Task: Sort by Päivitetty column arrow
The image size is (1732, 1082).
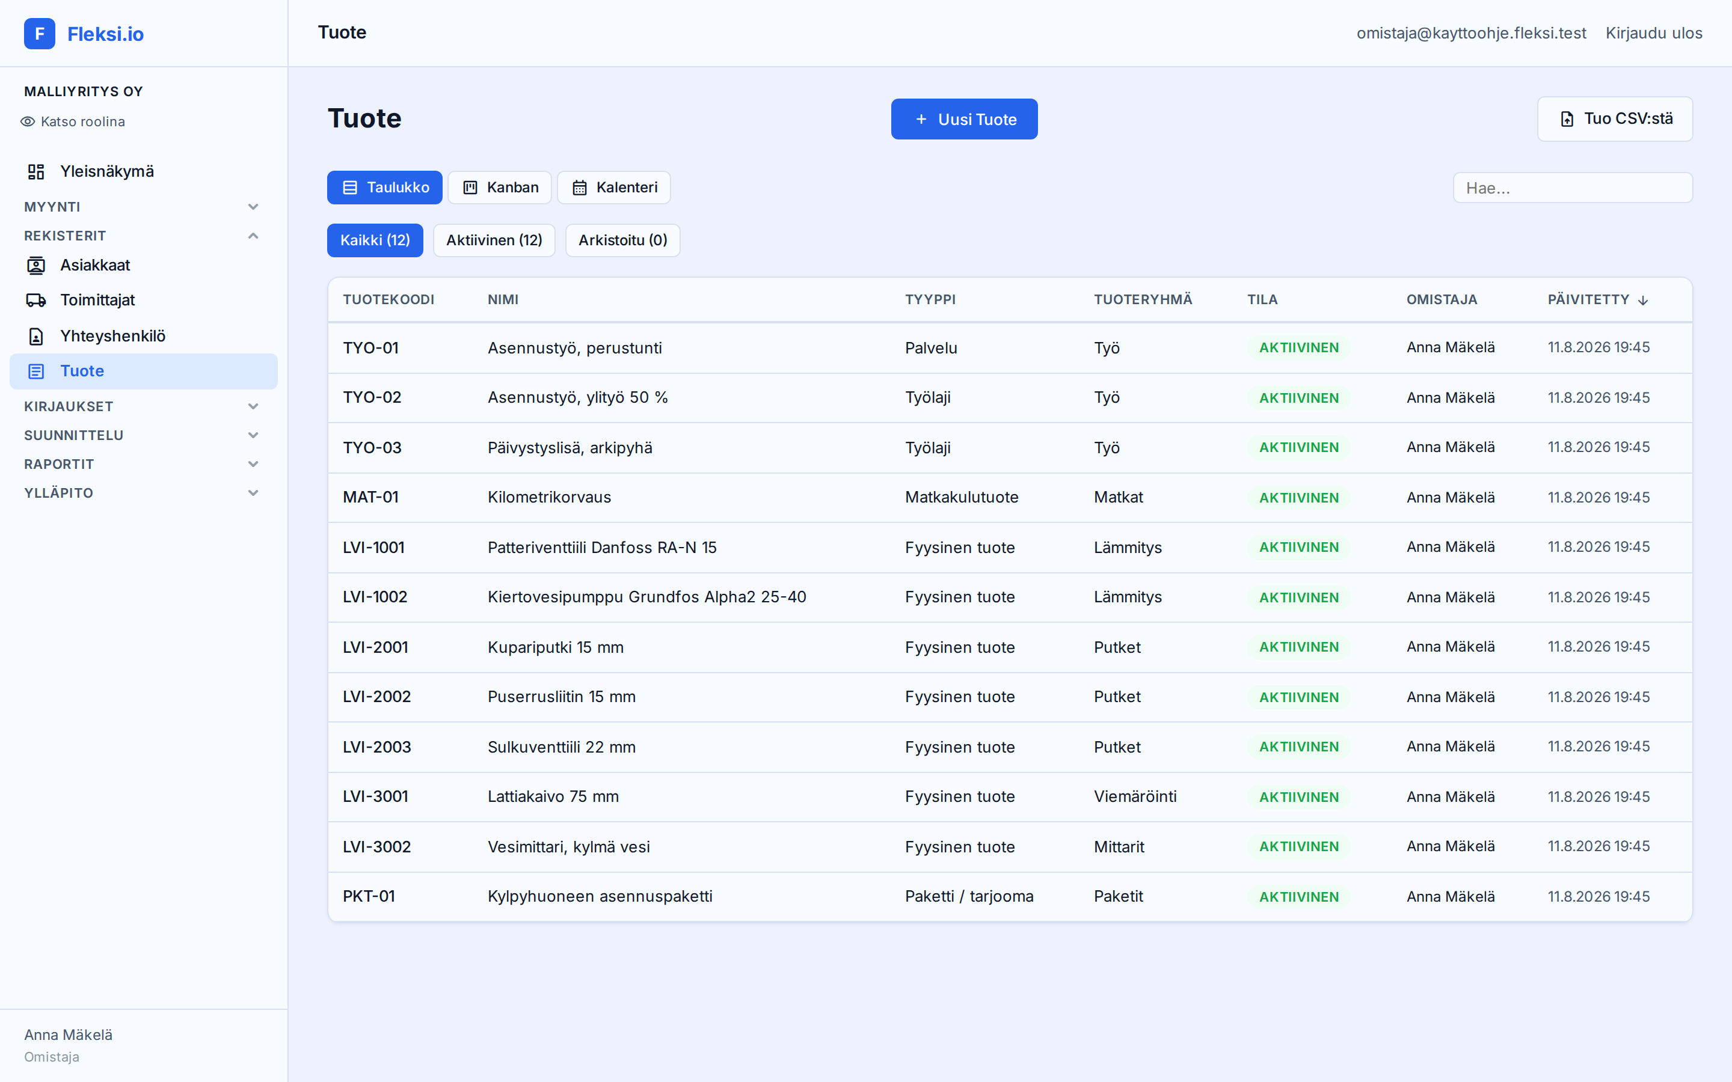Action: pos(1643,301)
